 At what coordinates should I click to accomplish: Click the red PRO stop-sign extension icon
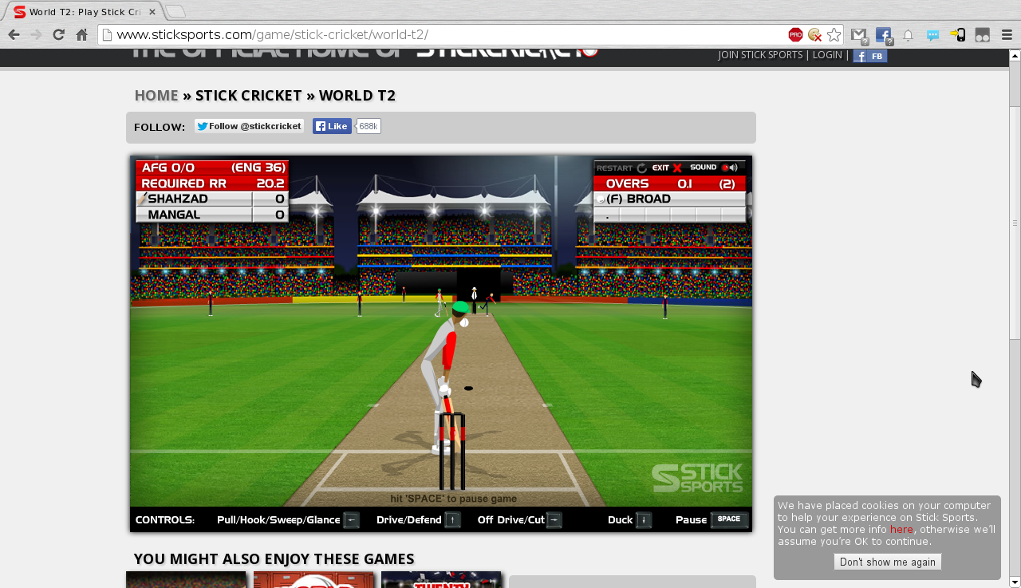coord(795,34)
